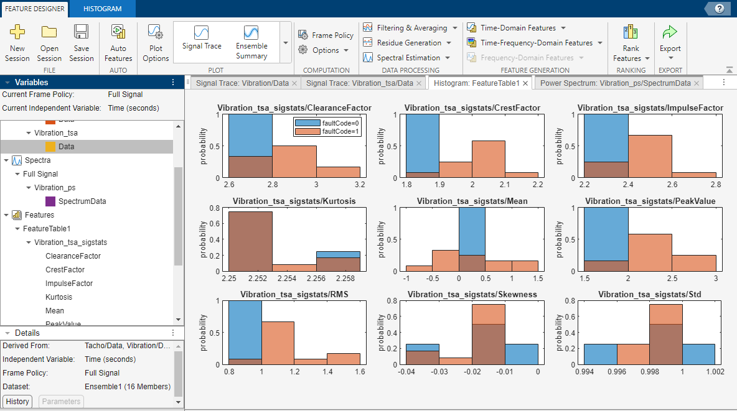Open Plot Options
The image size is (737, 411).
[155, 42]
